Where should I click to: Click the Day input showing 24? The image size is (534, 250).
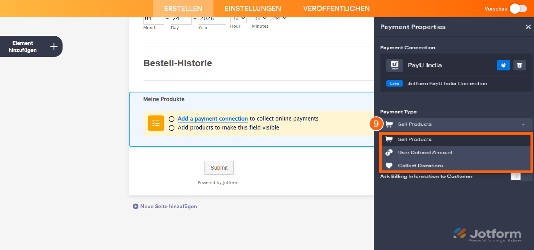181,18
